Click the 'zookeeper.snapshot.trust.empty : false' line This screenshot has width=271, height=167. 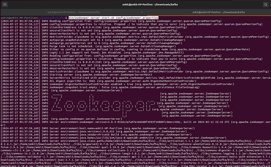pyautogui.click(x=100, y=87)
